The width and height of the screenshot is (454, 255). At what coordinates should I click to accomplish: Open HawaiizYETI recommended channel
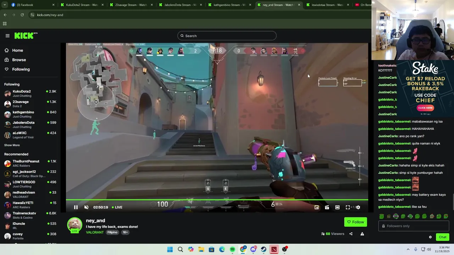[x=30, y=205]
